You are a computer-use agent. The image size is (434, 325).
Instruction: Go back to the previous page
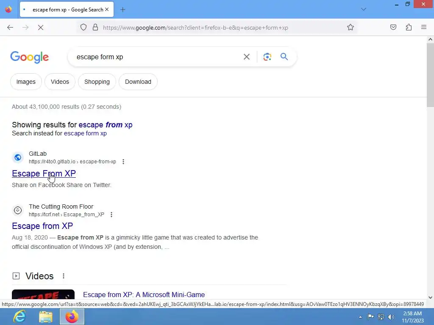[10, 28]
